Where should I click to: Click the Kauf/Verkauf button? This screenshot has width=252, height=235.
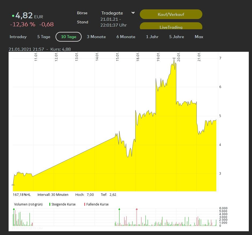tap(171, 14)
